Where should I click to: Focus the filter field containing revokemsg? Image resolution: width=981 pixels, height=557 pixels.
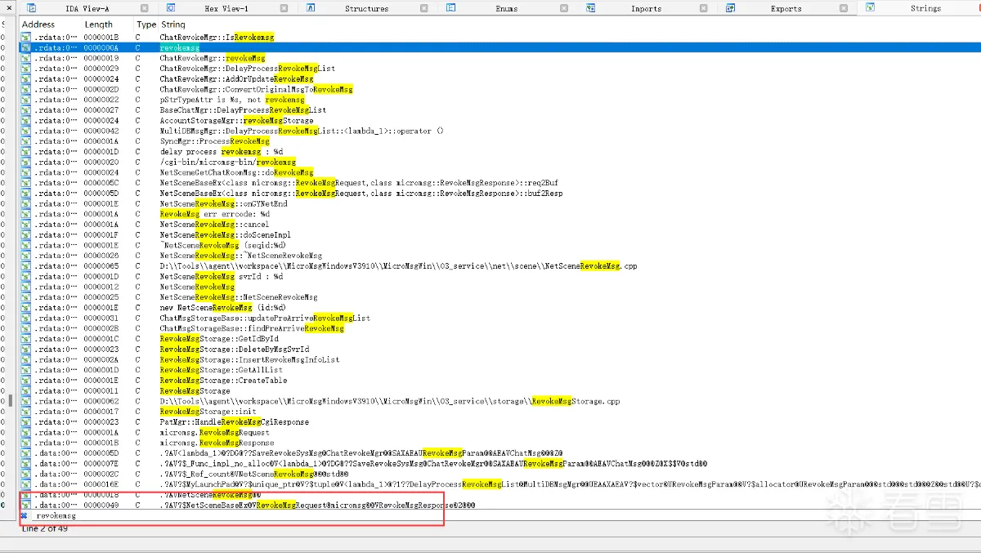click(x=245, y=516)
